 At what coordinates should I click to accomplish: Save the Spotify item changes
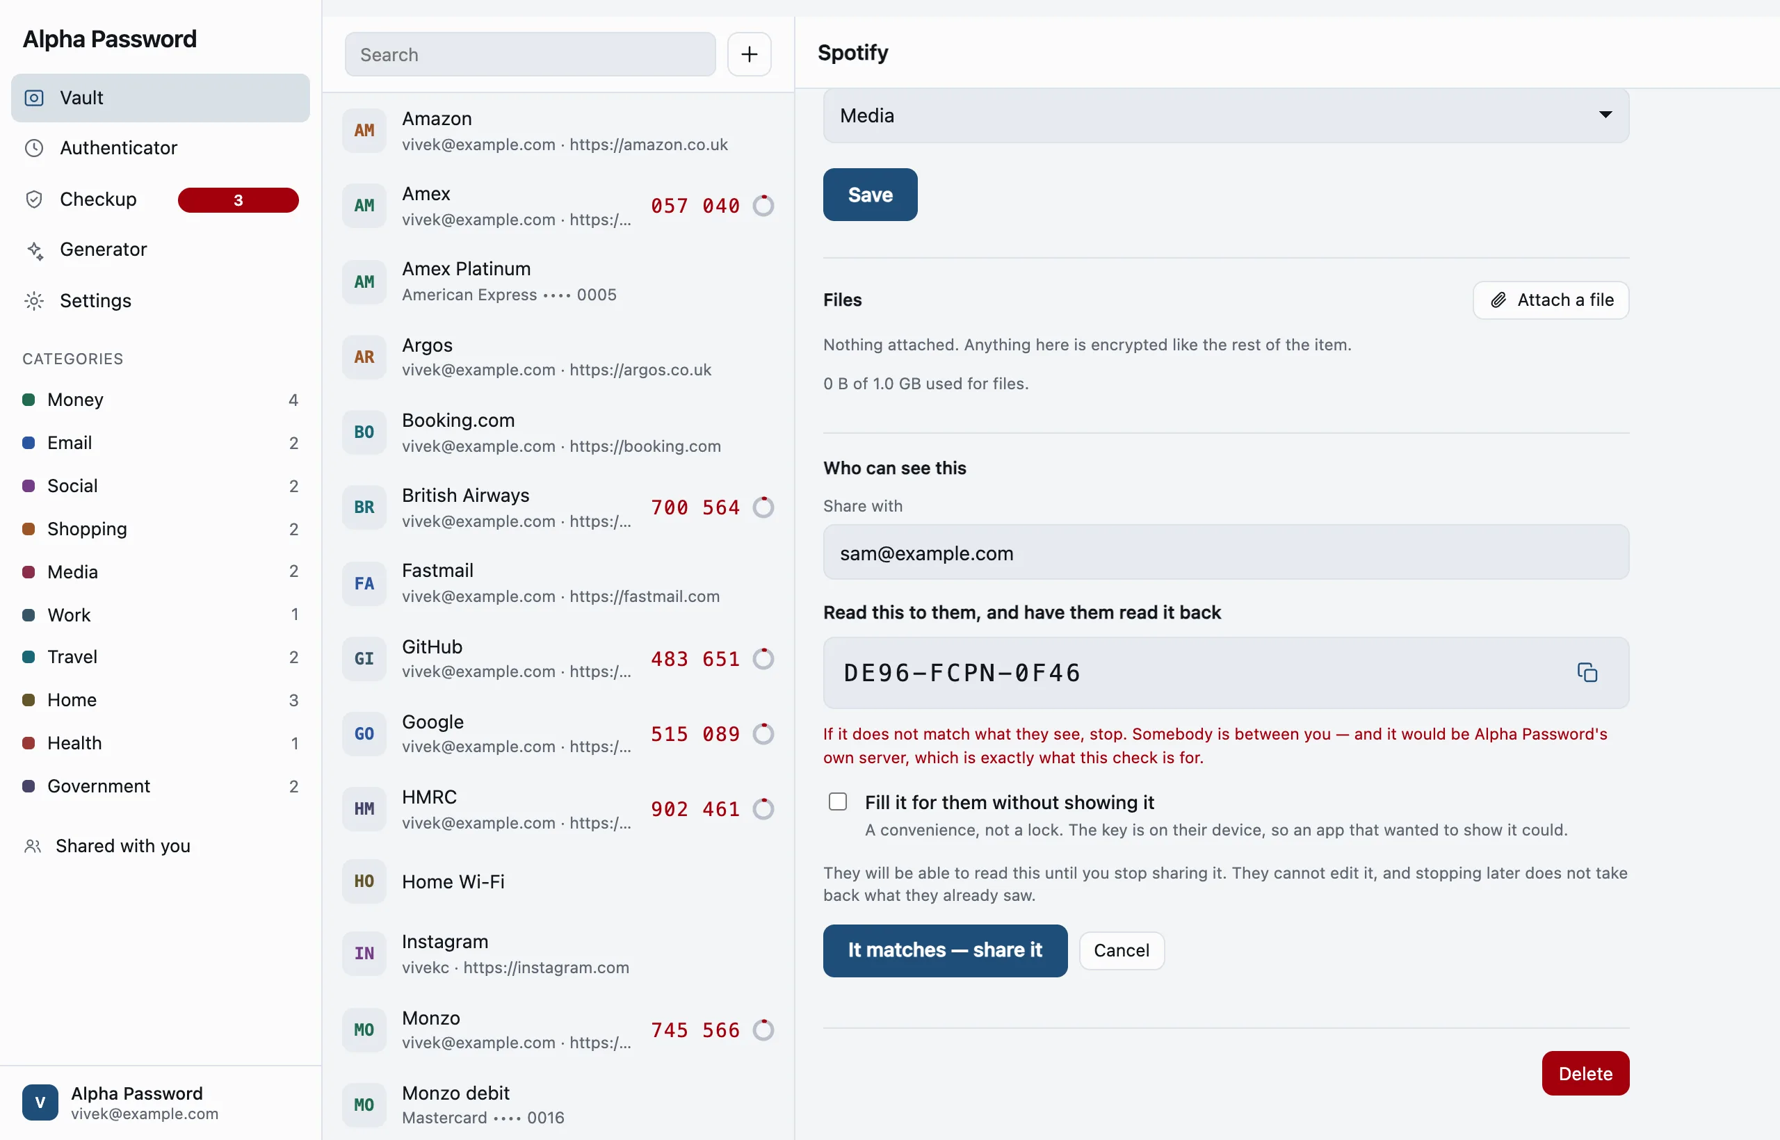pyautogui.click(x=870, y=195)
